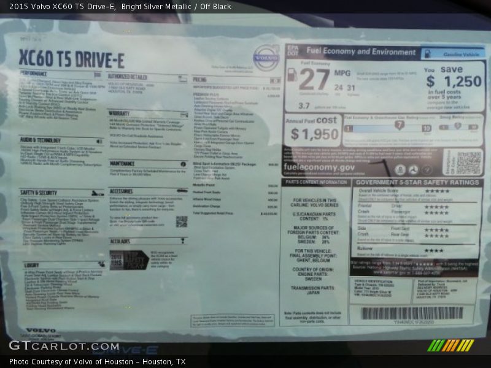The width and height of the screenshot is (491, 368).
Task: Click the Audio & Technology section heading
Action: tap(41, 140)
